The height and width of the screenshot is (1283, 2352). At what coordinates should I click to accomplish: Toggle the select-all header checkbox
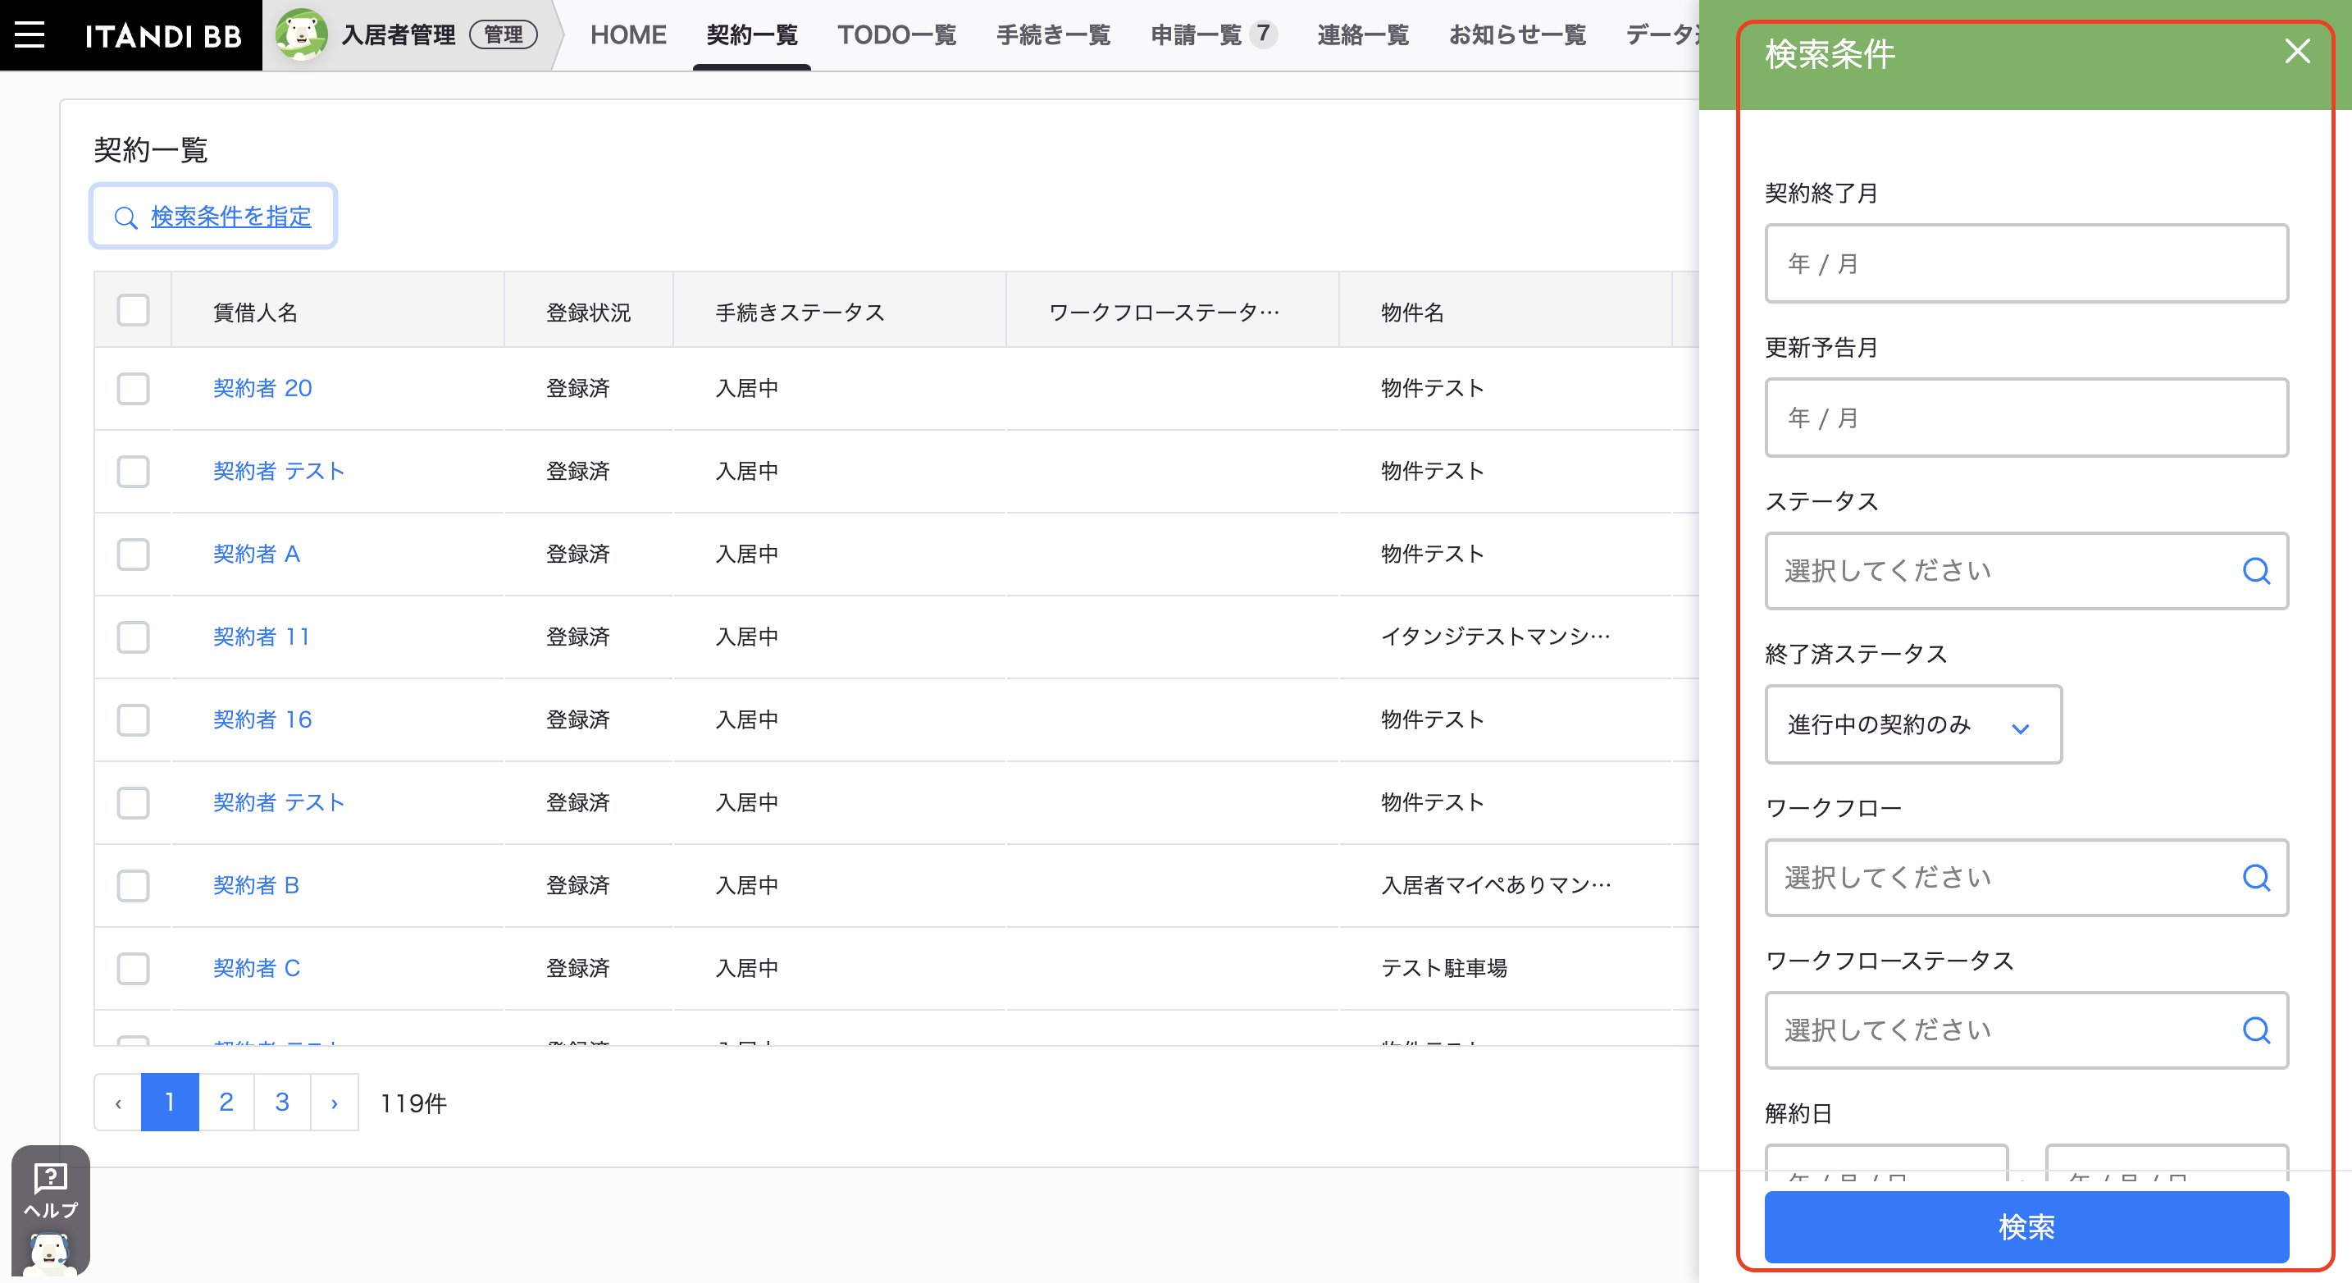(134, 309)
